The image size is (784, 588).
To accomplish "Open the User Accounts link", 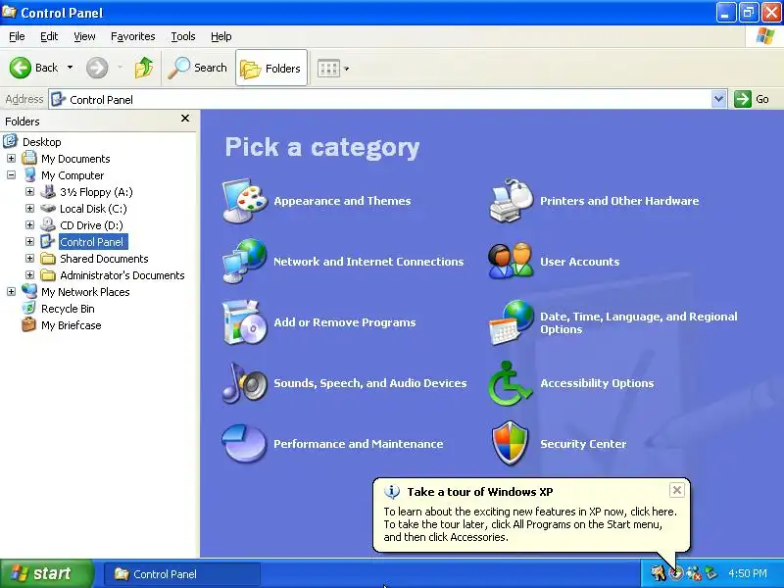I will [x=579, y=261].
